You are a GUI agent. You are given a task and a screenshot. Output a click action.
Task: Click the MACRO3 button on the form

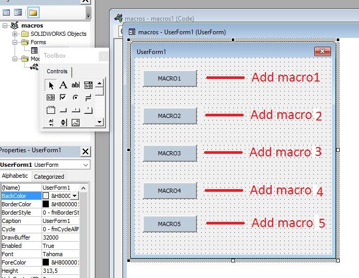point(170,153)
